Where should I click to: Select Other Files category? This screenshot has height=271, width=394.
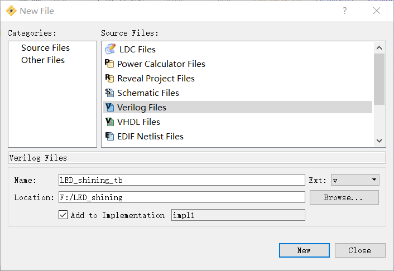(x=43, y=60)
